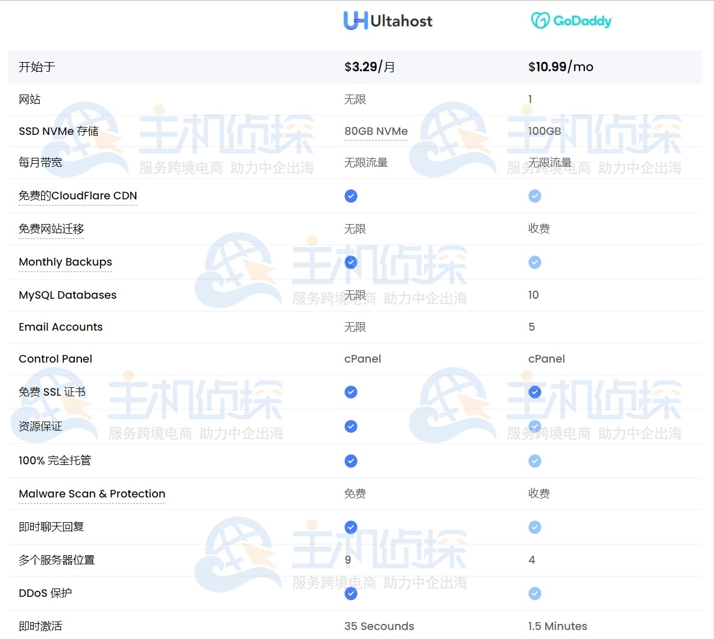Select the GoDaddy $10.99/mo price
The image size is (714, 639).
tap(561, 67)
